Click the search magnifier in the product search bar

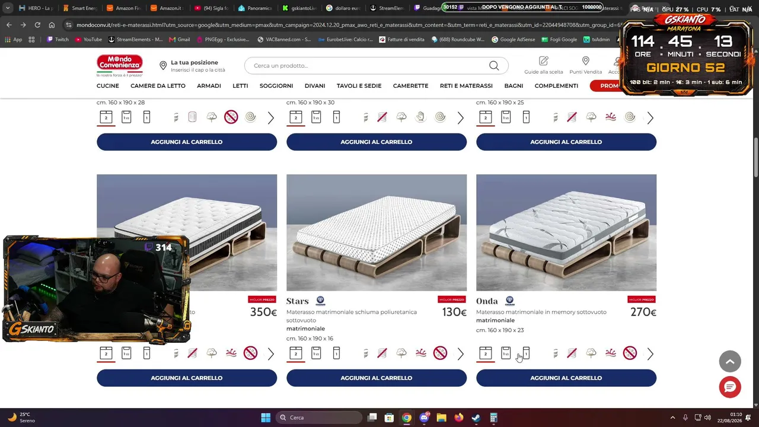pyautogui.click(x=494, y=65)
